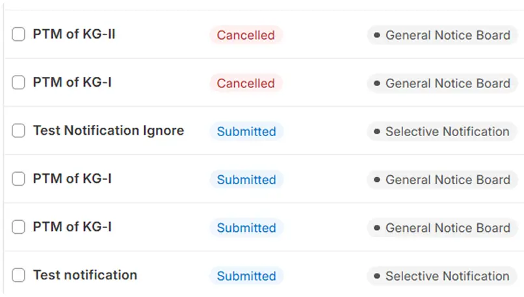The image size is (524, 297).
Task: Open the PTM of KG-II notice
Action: pos(74,35)
